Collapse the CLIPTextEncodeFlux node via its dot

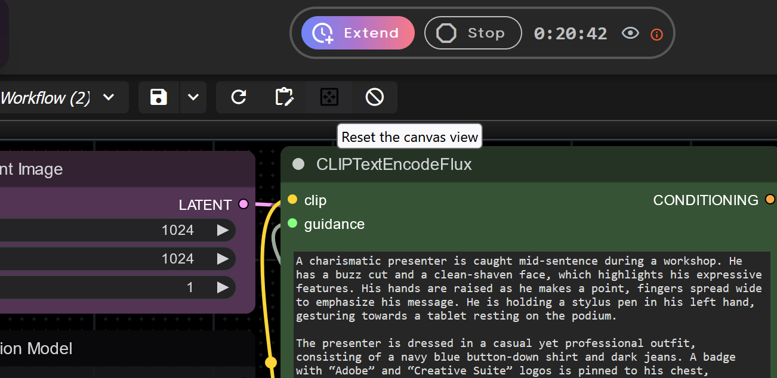tap(298, 165)
